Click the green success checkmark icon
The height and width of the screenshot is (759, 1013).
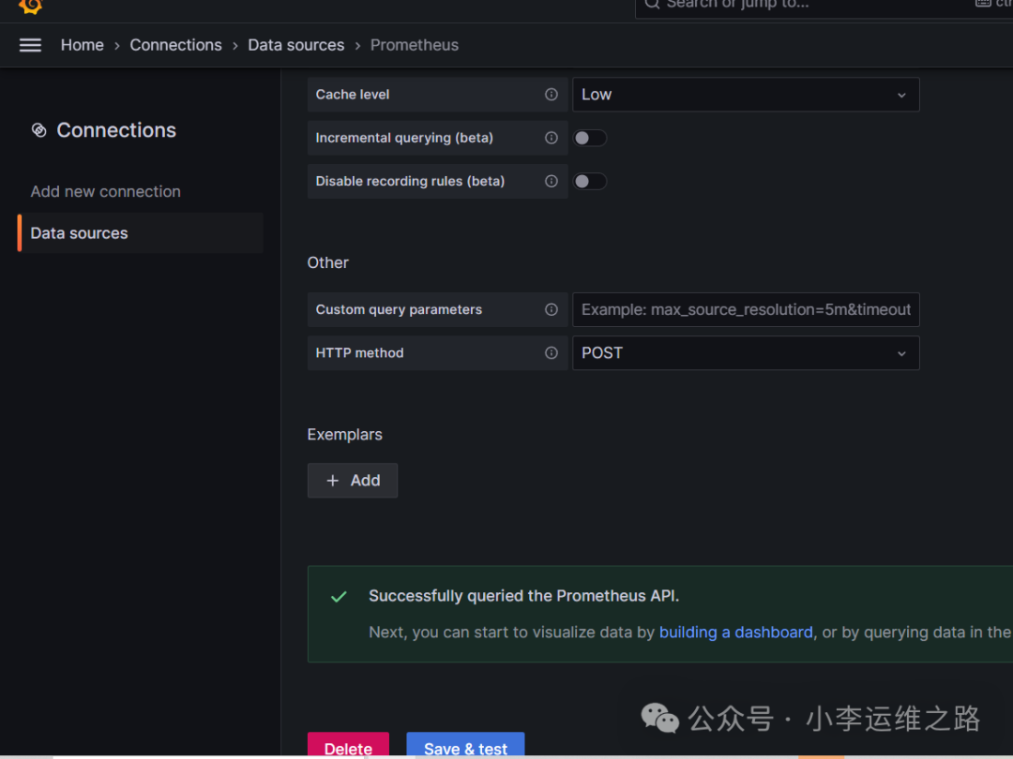[339, 596]
